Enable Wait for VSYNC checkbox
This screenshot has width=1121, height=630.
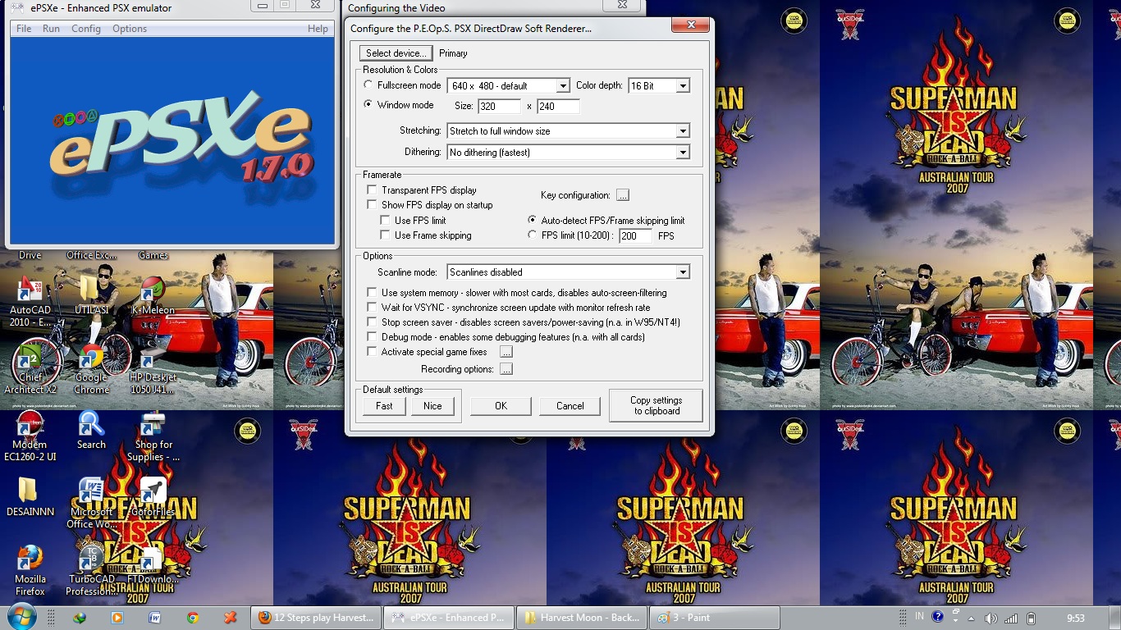pyautogui.click(x=373, y=307)
